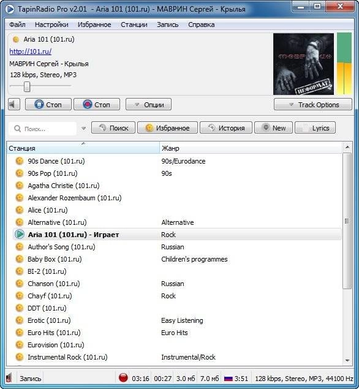This screenshot has width=359, height=389.
Task: Adjust the volume slider handle
Action: (x=27, y=86)
